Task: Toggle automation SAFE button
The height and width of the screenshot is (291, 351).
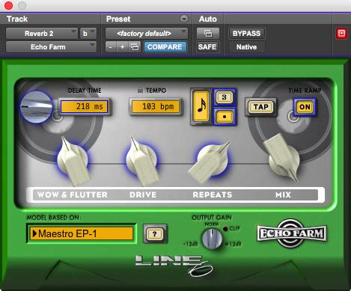Action: (x=207, y=47)
